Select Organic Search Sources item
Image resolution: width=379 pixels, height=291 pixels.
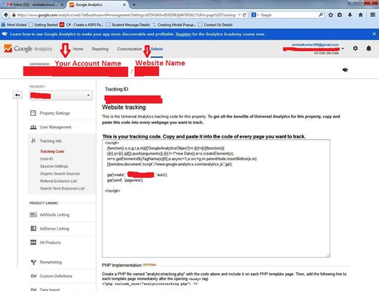point(59,173)
